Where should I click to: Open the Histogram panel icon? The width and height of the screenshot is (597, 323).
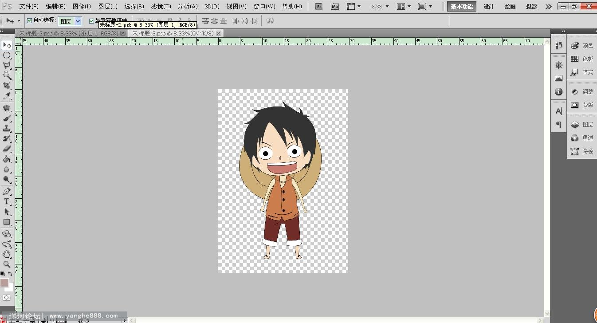click(558, 79)
